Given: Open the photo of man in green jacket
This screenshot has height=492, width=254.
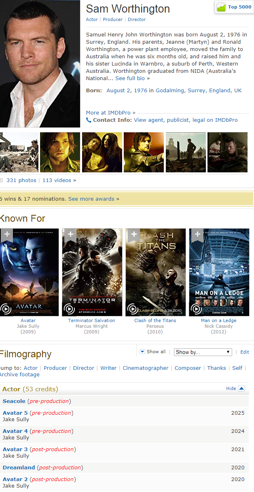Looking at the screenshot, I should coord(60,152).
